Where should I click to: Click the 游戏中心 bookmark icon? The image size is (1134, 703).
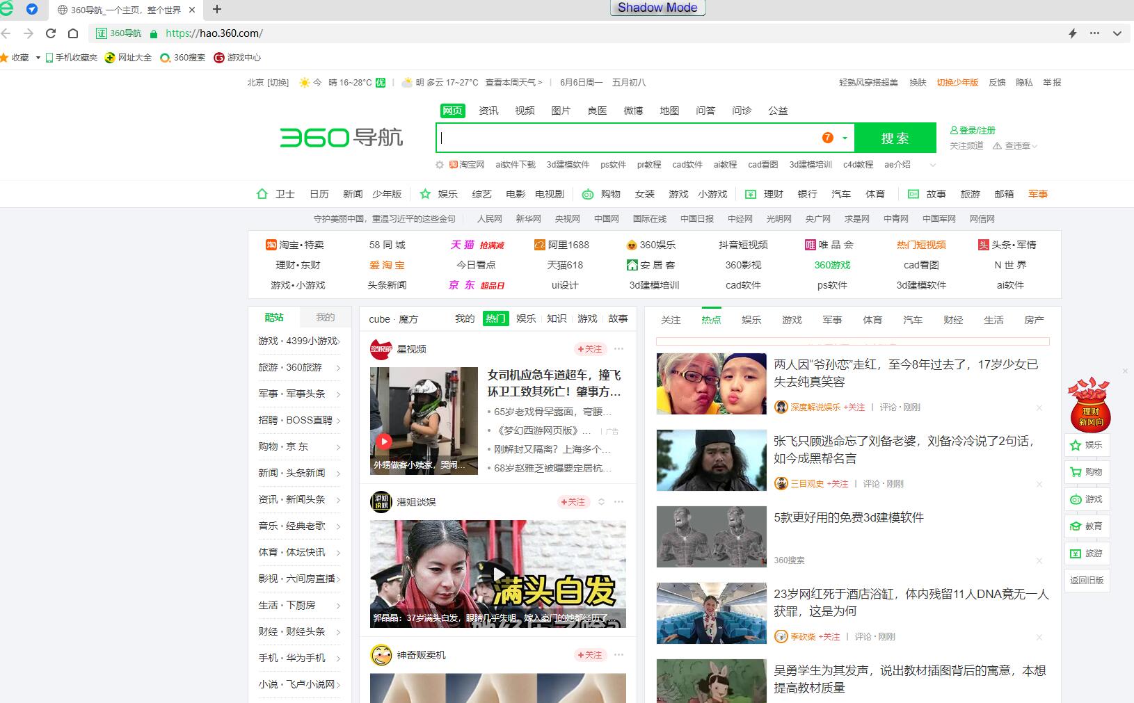point(219,58)
